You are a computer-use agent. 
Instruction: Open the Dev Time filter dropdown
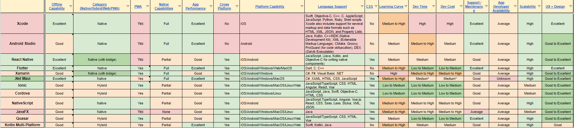click(433, 6)
